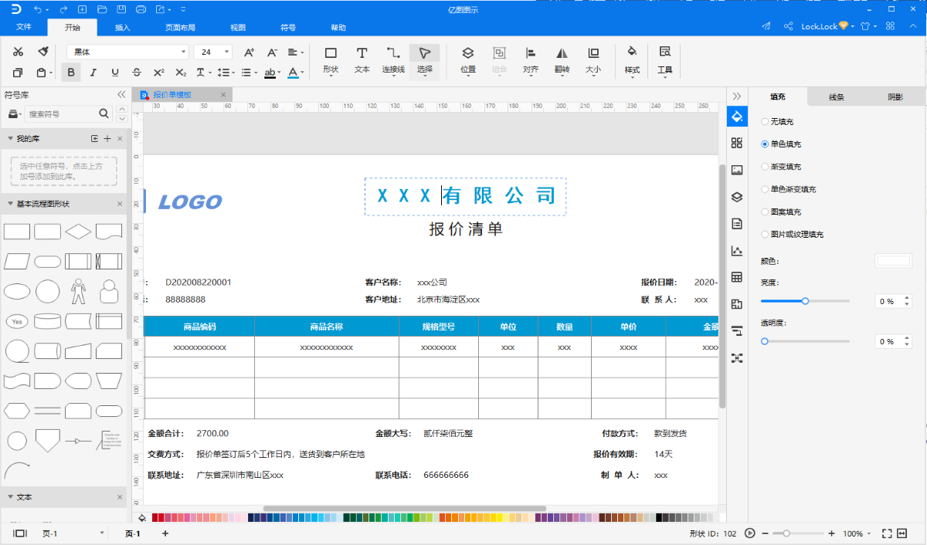Select the 图片或纹理填充 option
The image size is (927, 545).
pos(793,234)
